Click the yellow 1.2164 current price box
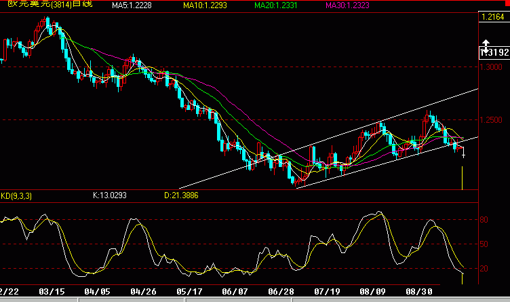This screenshot has width=510, height=302. (493, 17)
